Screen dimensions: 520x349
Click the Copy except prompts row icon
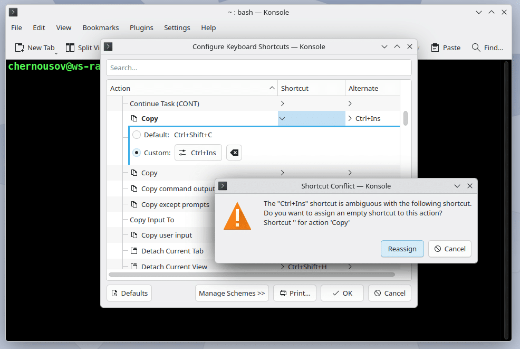[x=134, y=204]
